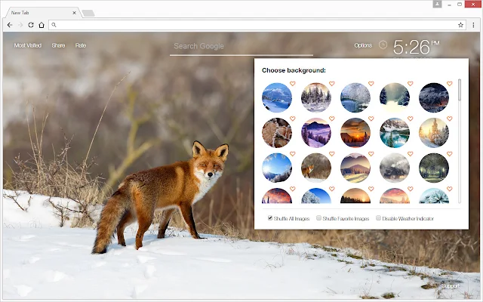Select the misty forest path background

coord(395,97)
